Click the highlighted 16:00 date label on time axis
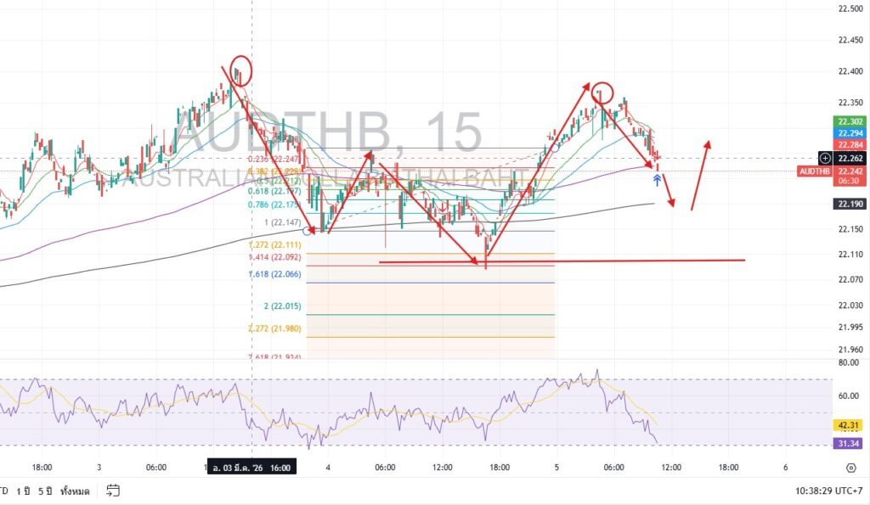This screenshot has width=870, height=505. tap(252, 468)
